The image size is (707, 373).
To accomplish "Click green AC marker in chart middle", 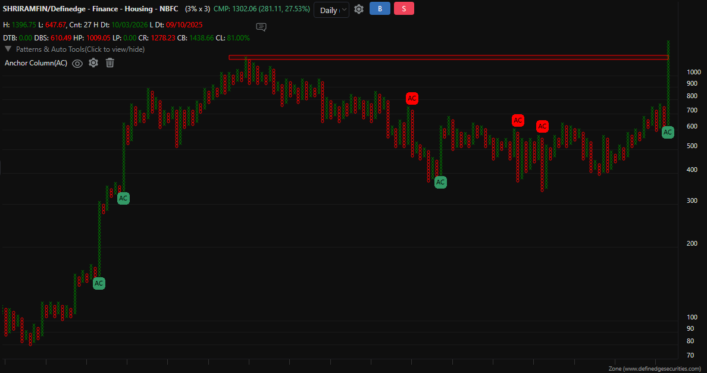I will click(440, 182).
